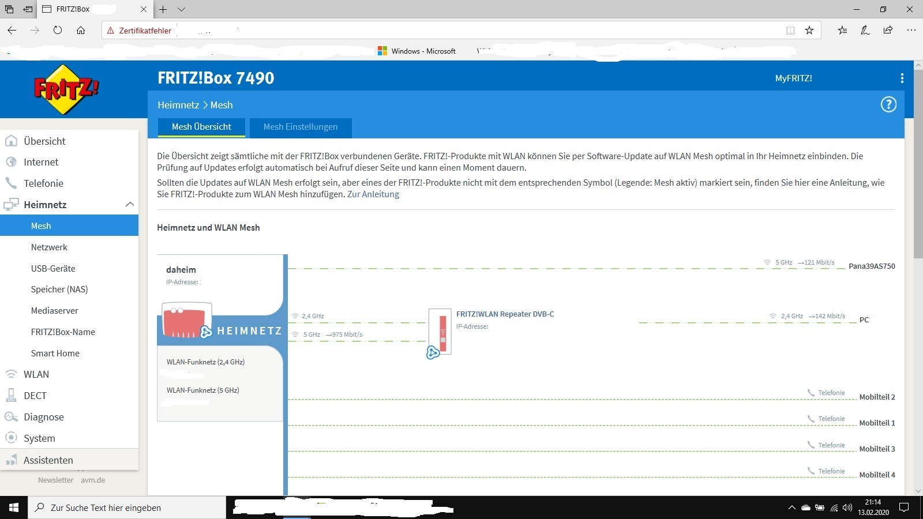The height and width of the screenshot is (519, 923).
Task: Open the Windows Start menu
Action: pyautogui.click(x=14, y=507)
